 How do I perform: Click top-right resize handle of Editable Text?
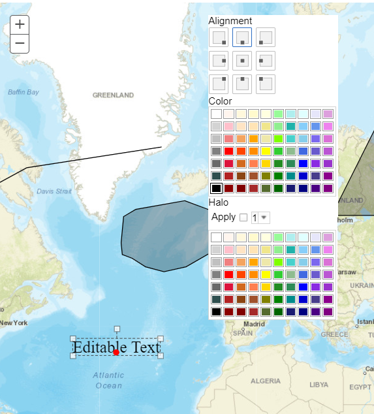(x=161, y=338)
